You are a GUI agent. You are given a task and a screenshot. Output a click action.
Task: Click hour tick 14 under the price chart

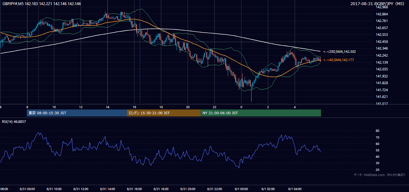tap(108, 107)
